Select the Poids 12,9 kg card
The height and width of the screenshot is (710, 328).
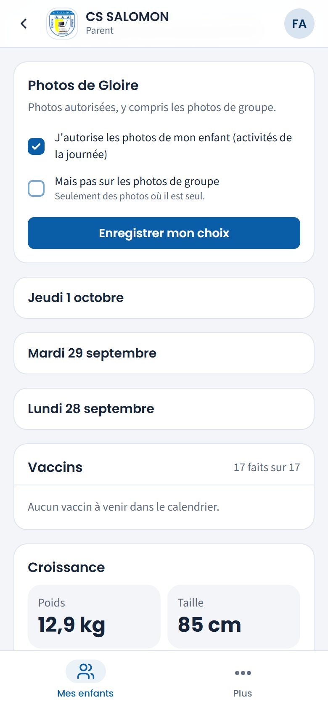pyautogui.click(x=94, y=617)
